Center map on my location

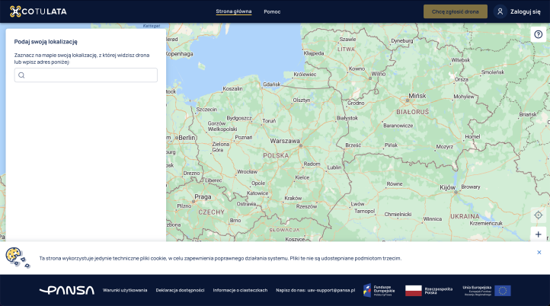(x=538, y=215)
